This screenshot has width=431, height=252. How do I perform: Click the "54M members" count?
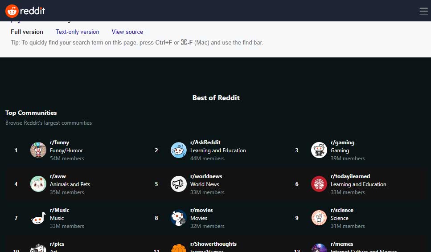coord(67,159)
